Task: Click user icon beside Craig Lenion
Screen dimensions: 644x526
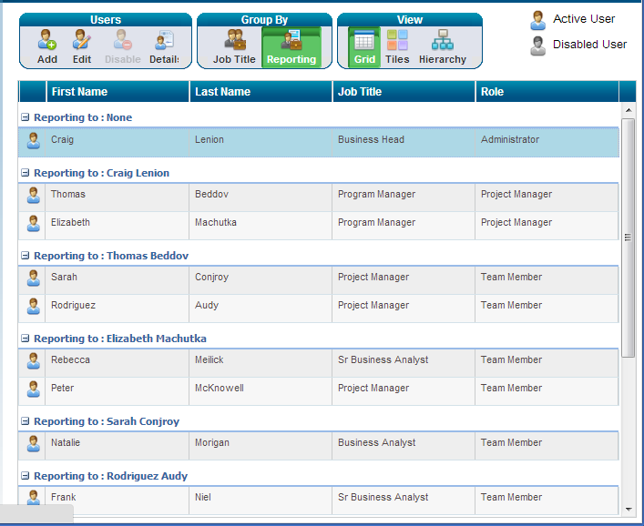Action: tap(33, 140)
